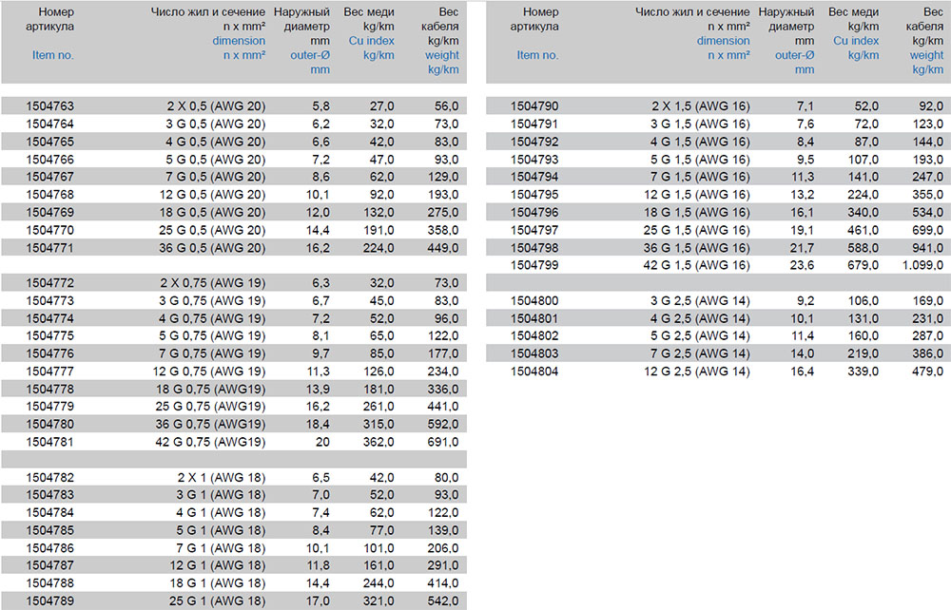Click '18 G 0,5 (AWG 20)' cell
This screenshot has height=610, width=951.
[213, 213]
